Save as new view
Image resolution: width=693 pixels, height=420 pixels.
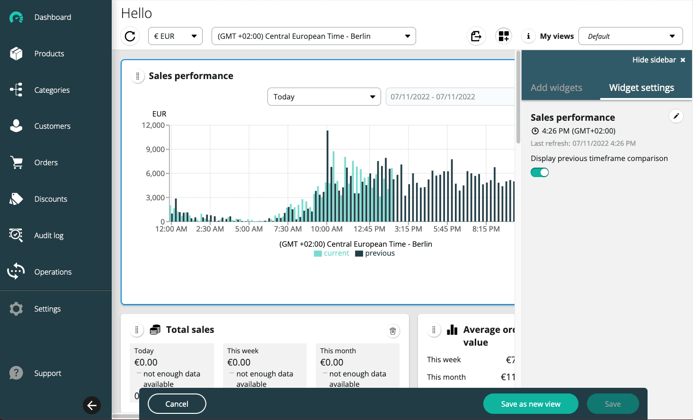coord(531,403)
